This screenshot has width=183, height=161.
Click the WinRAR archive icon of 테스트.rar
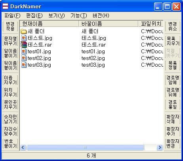tap(24, 45)
